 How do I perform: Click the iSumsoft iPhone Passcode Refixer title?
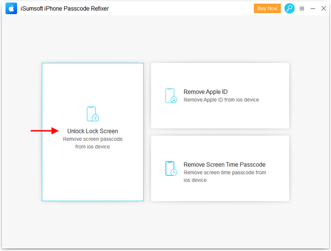pyautogui.click(x=65, y=9)
